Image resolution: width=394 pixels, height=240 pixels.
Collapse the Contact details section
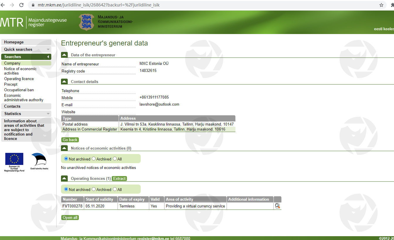(64, 82)
